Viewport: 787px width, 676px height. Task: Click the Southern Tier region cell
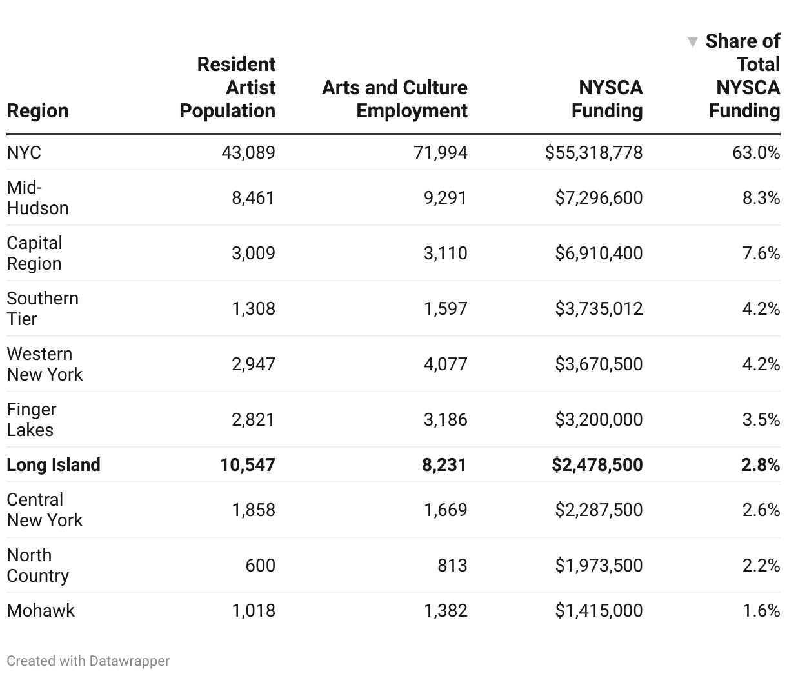coord(43,309)
